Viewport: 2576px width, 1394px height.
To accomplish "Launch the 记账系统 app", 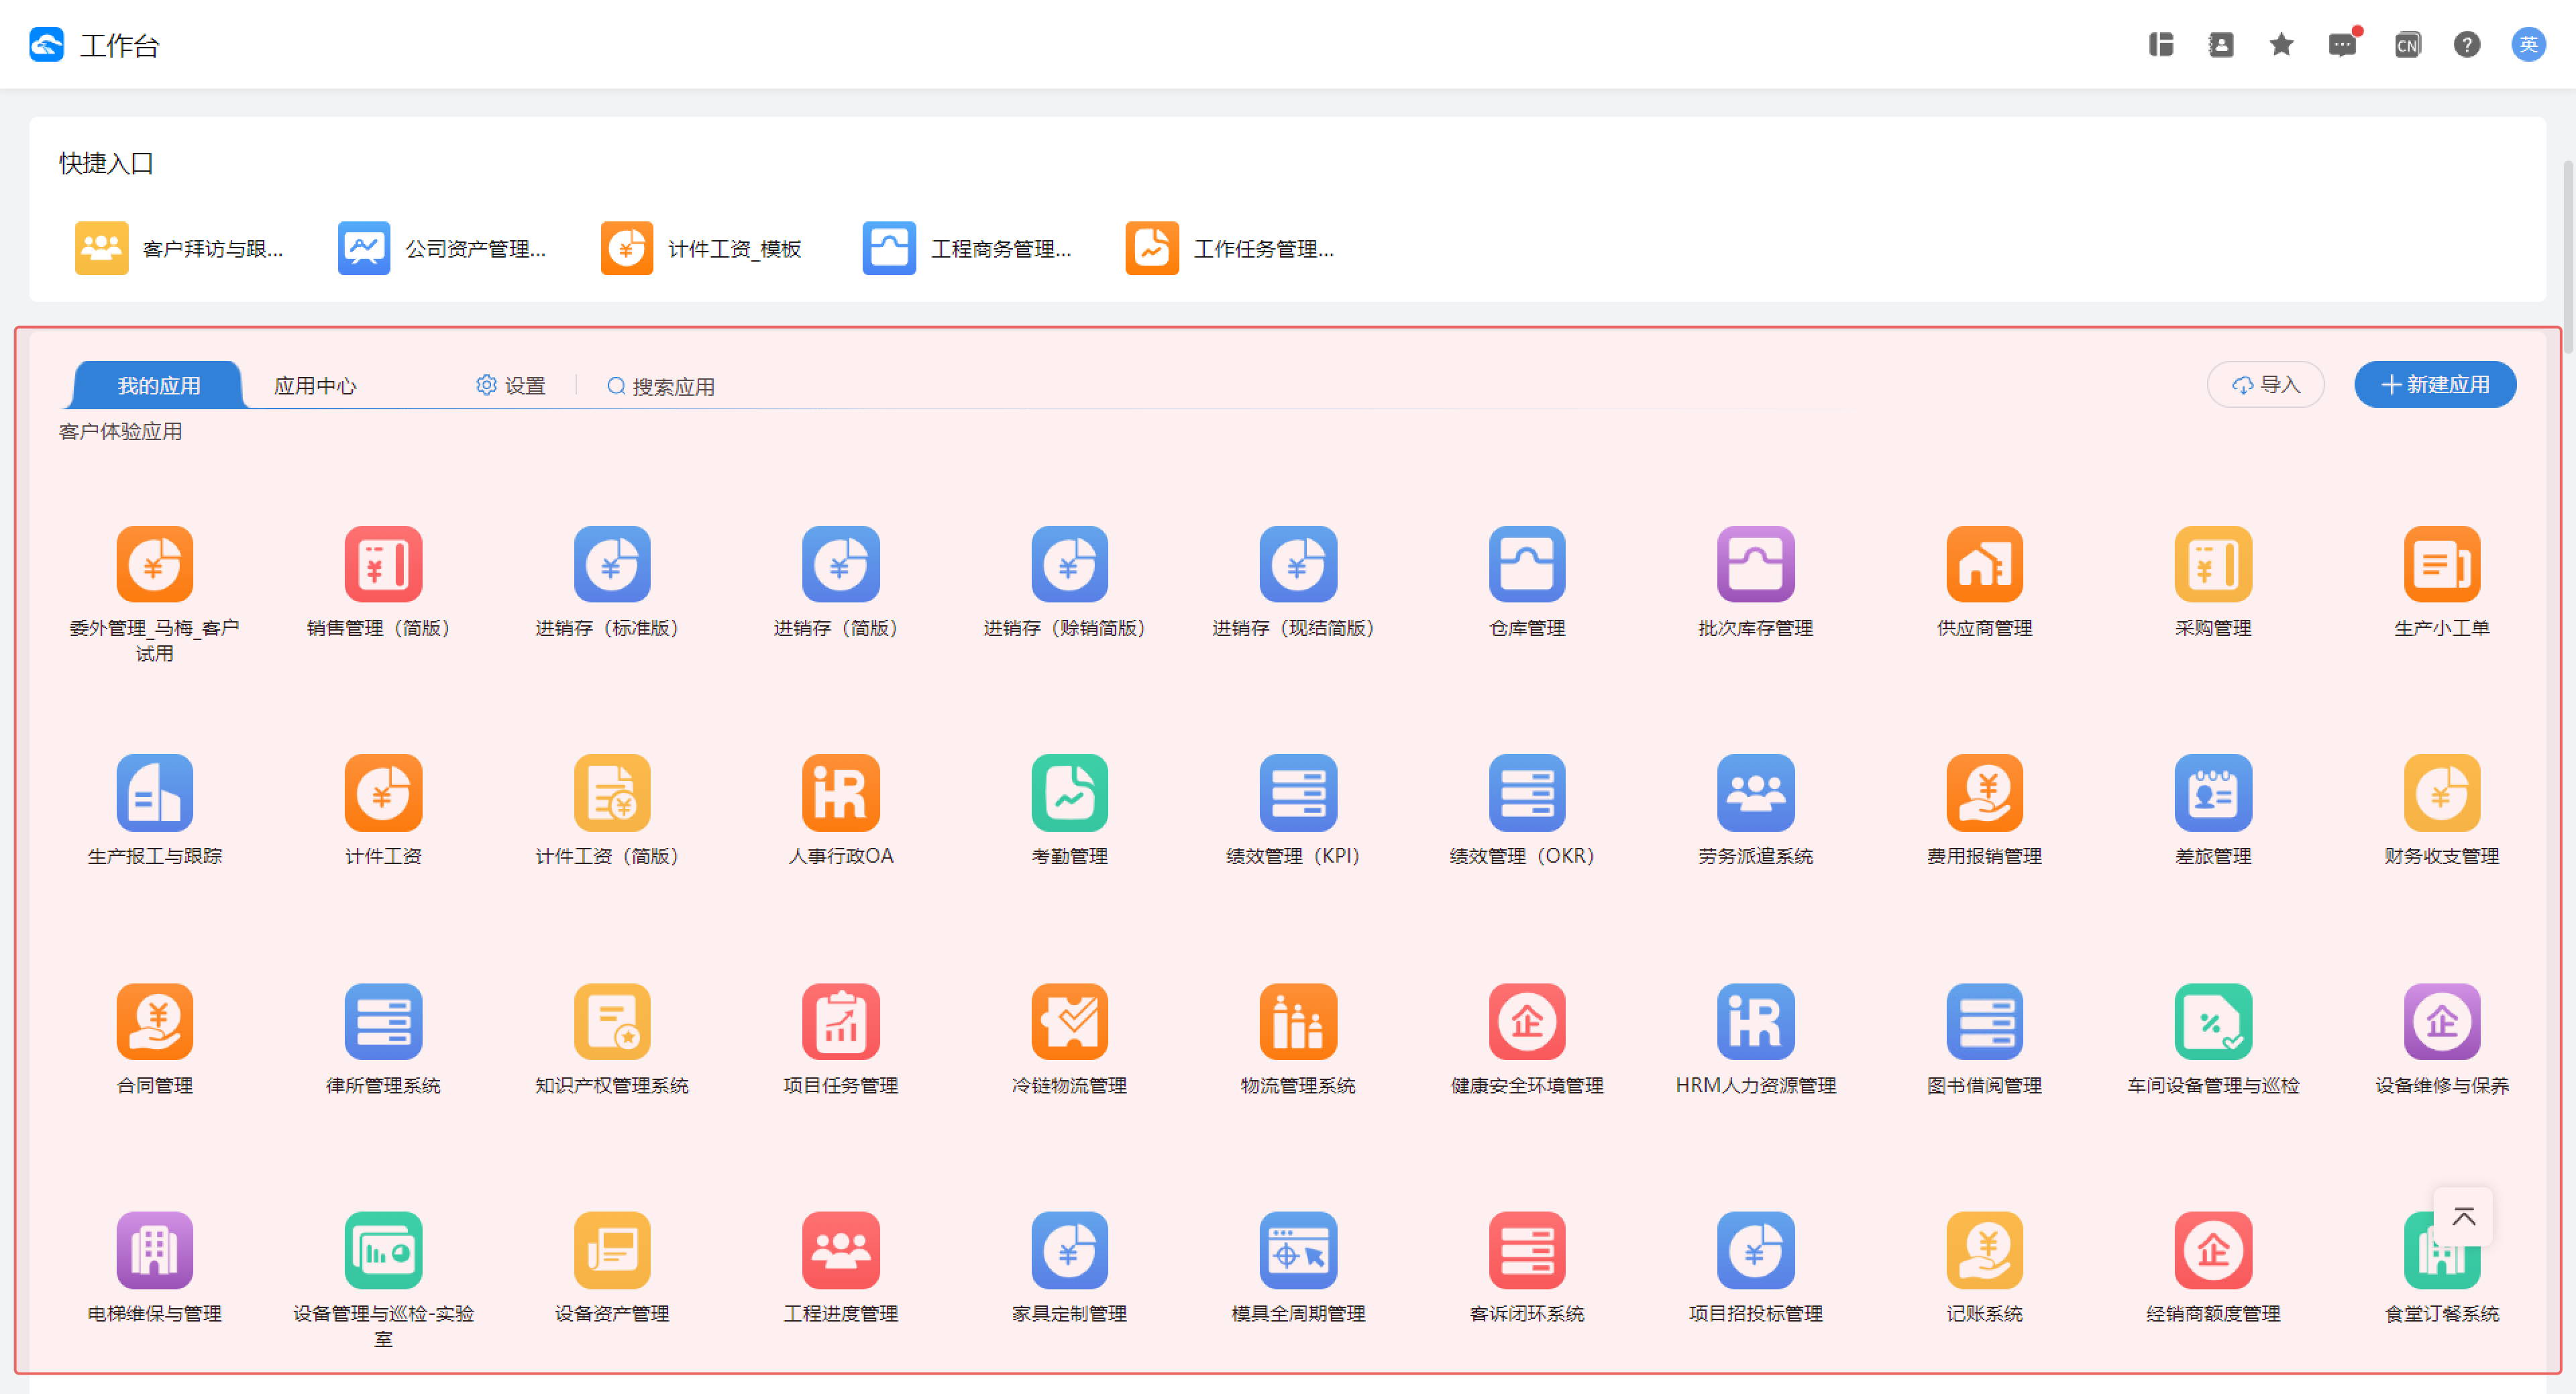I will pos(1984,1250).
